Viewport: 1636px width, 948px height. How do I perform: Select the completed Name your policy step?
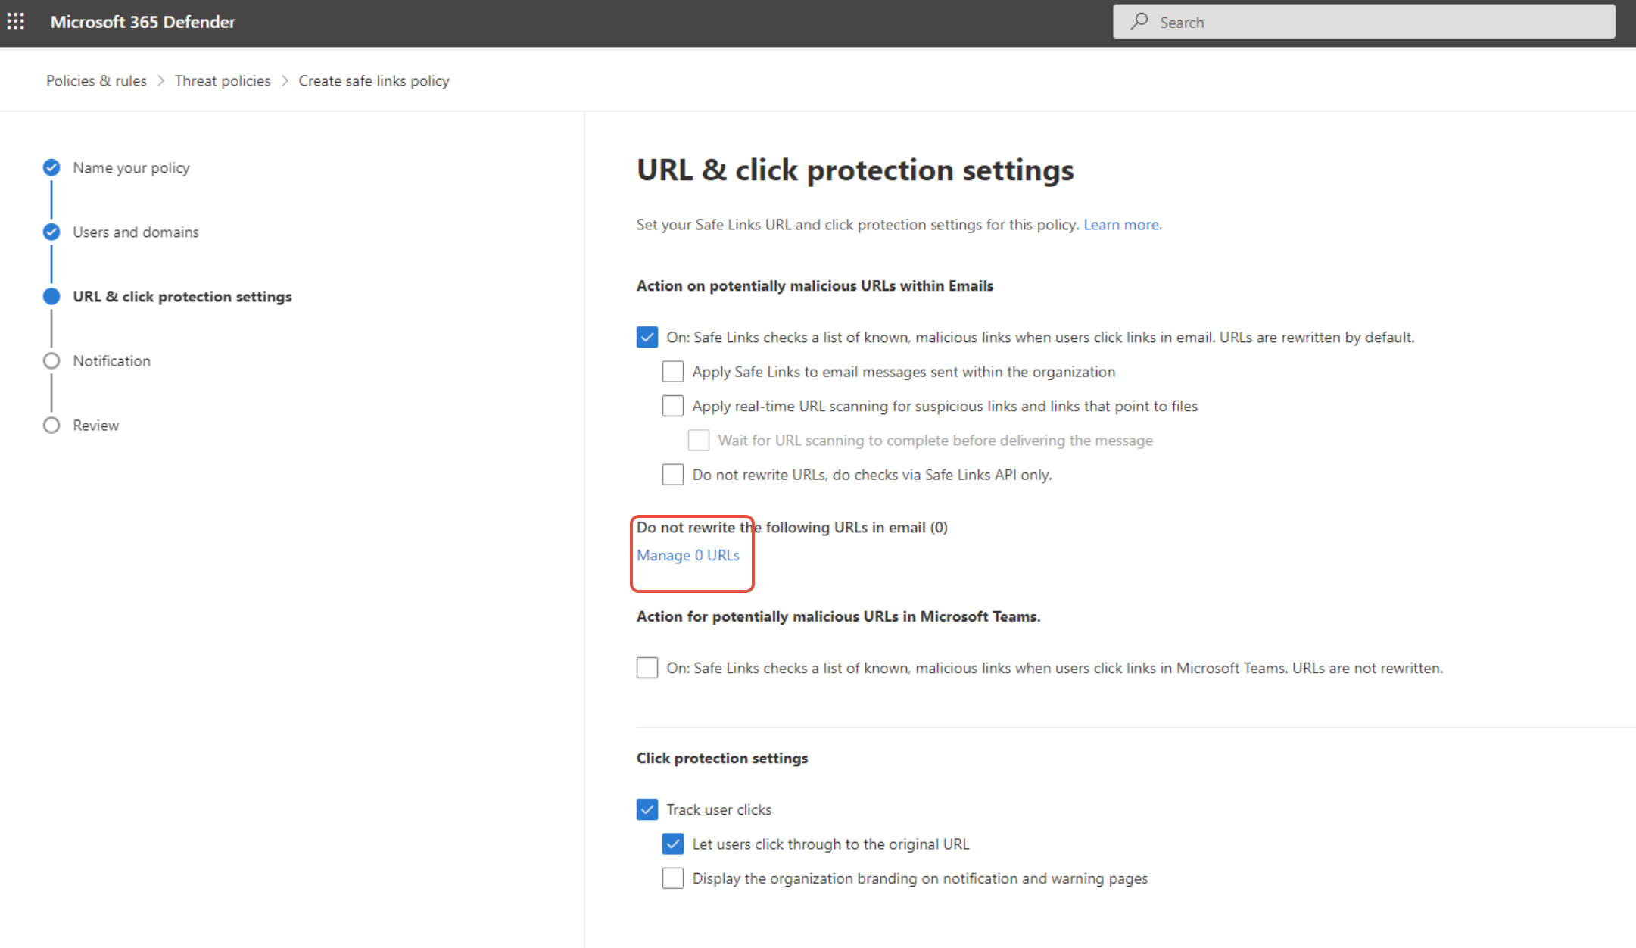coord(51,167)
